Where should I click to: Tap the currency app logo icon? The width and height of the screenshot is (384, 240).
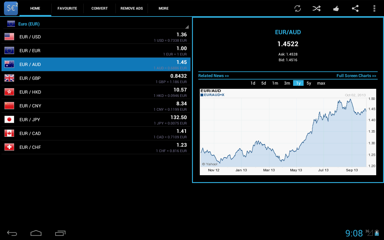pos(11,8)
